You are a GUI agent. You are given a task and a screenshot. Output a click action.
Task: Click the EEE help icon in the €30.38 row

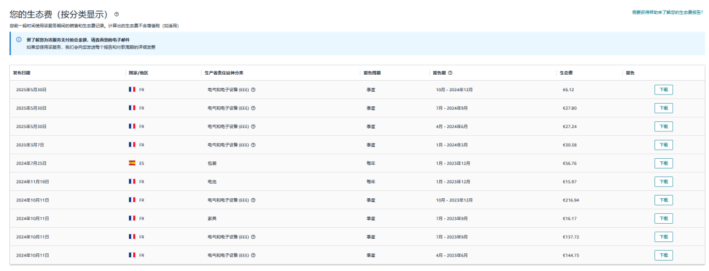click(x=253, y=144)
